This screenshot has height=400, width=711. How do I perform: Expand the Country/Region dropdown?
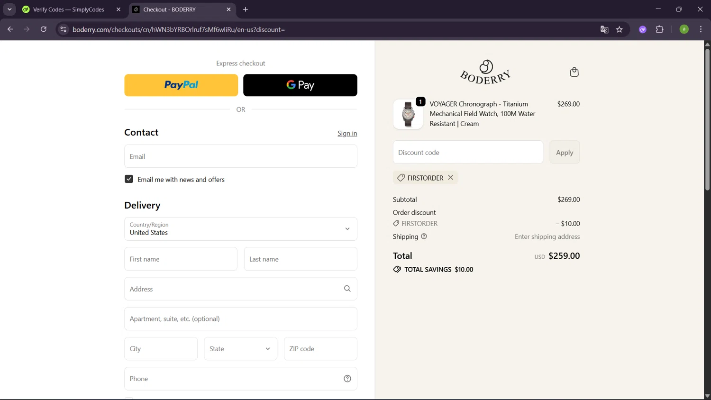click(241, 229)
